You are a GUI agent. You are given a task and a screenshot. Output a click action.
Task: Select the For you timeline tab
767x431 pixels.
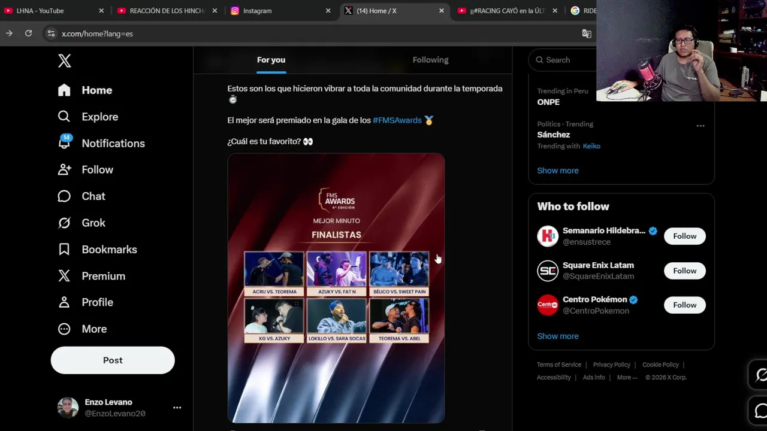click(x=271, y=60)
